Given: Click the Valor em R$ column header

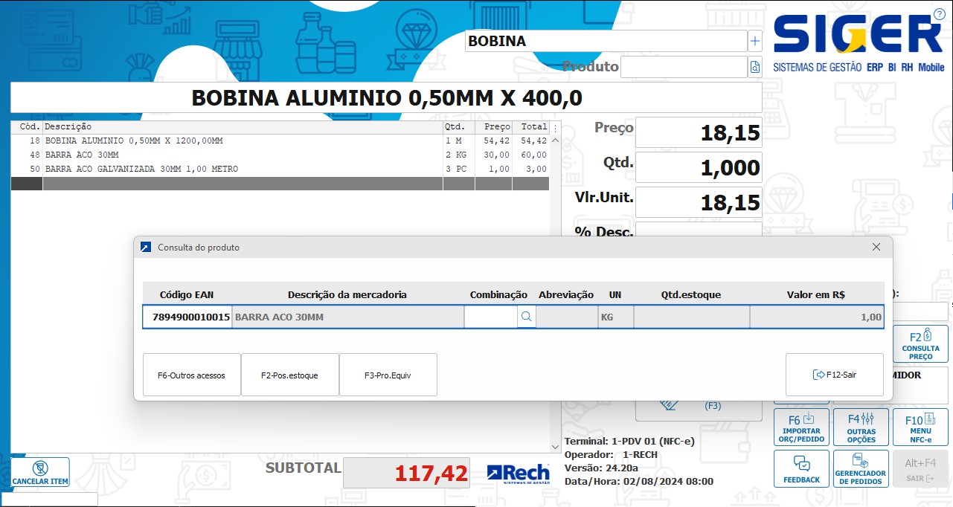Looking at the screenshot, I should [816, 294].
